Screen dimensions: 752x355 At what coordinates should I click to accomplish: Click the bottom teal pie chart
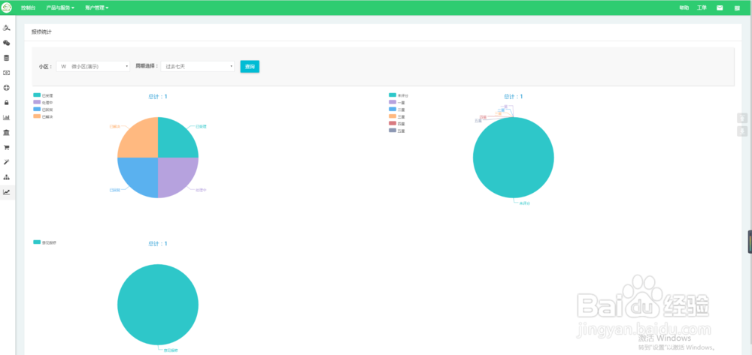coord(158,304)
